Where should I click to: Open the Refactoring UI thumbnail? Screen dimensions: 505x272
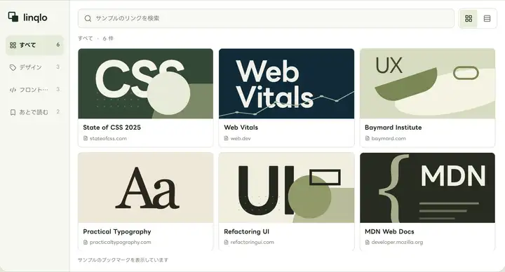pos(286,188)
